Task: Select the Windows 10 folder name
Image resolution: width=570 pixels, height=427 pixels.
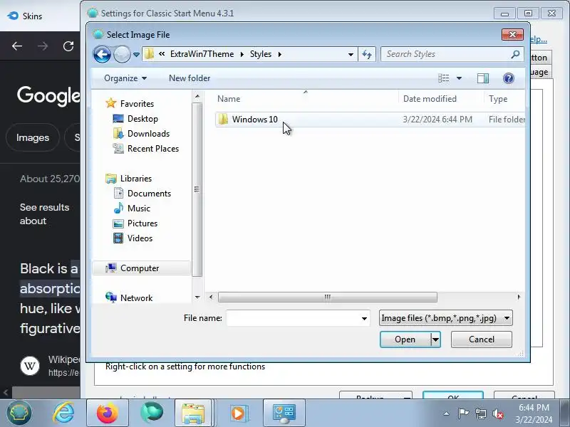Action: (255, 120)
